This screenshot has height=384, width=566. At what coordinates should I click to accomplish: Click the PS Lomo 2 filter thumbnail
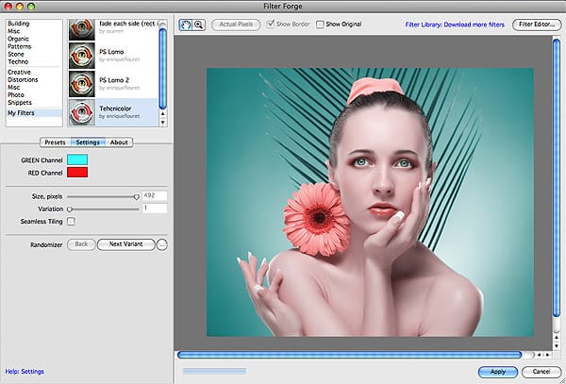coord(81,84)
